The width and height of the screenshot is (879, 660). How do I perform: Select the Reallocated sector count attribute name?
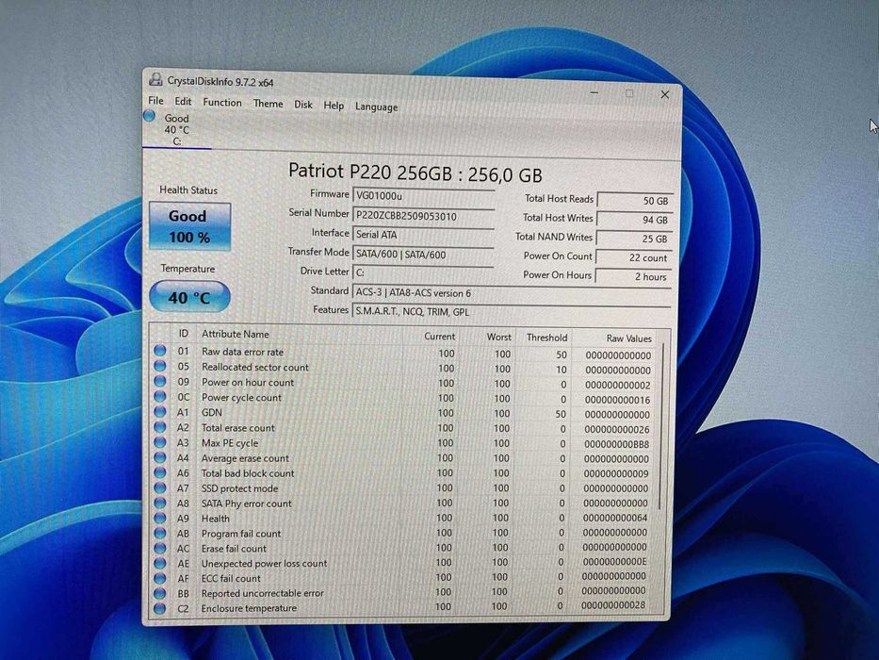point(255,367)
